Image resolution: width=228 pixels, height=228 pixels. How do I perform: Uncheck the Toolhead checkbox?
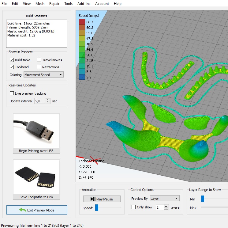pos(12,67)
